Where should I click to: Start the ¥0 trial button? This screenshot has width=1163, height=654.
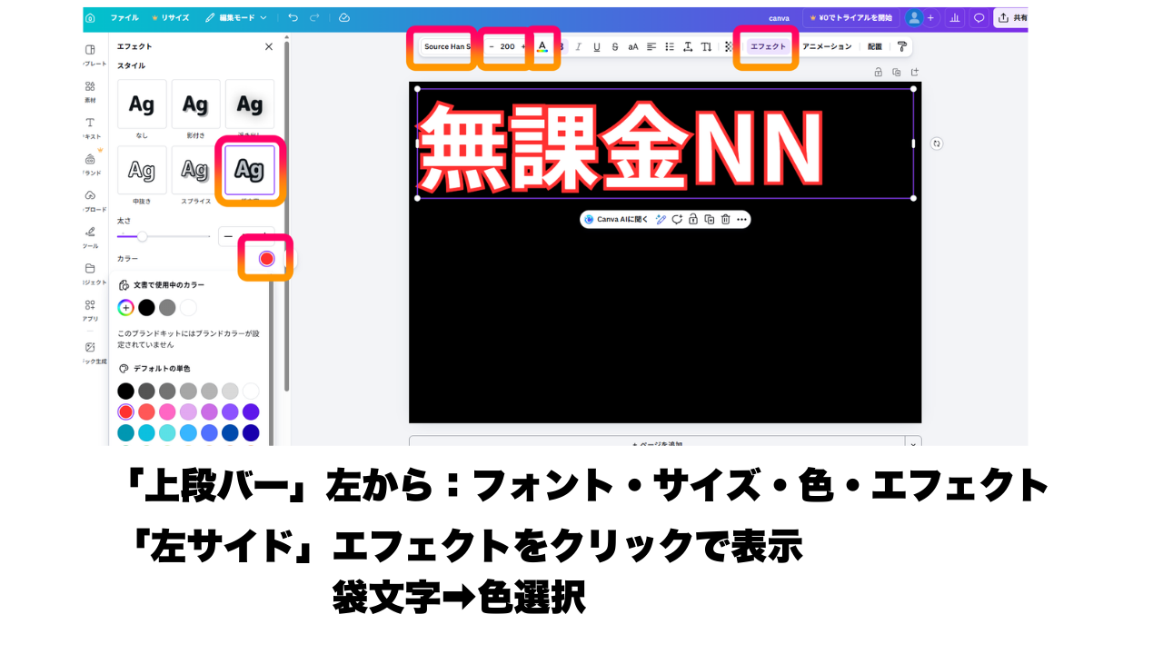[850, 17]
